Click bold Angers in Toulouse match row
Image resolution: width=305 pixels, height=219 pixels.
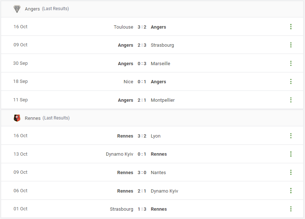tap(158, 27)
